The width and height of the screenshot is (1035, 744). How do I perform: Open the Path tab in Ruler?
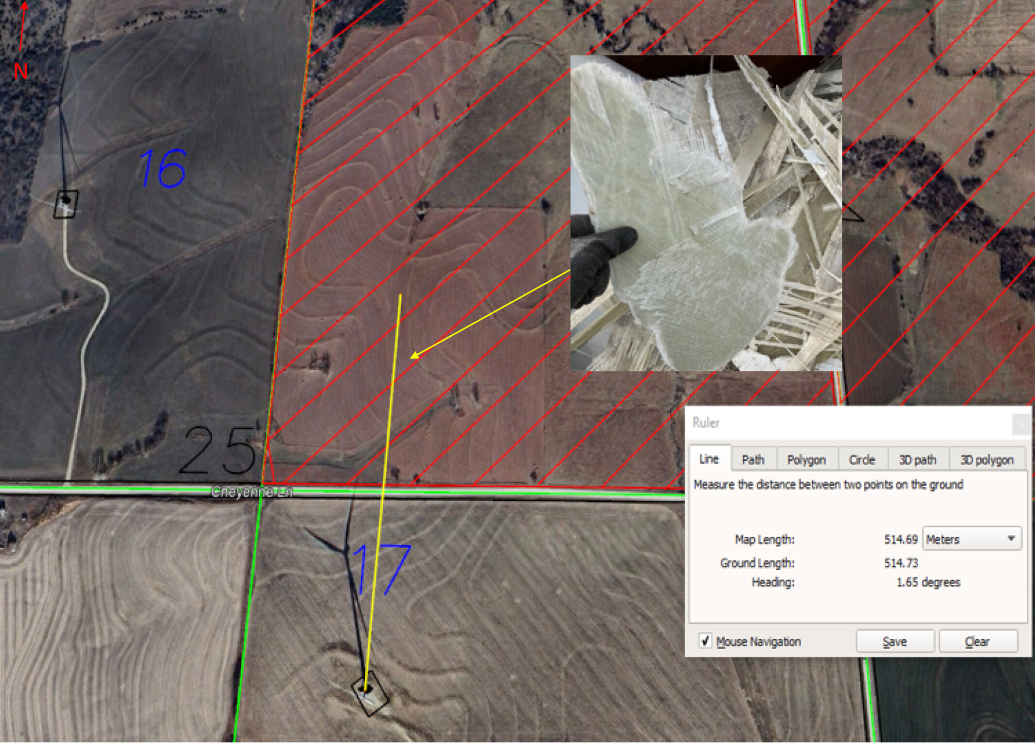[x=753, y=460]
